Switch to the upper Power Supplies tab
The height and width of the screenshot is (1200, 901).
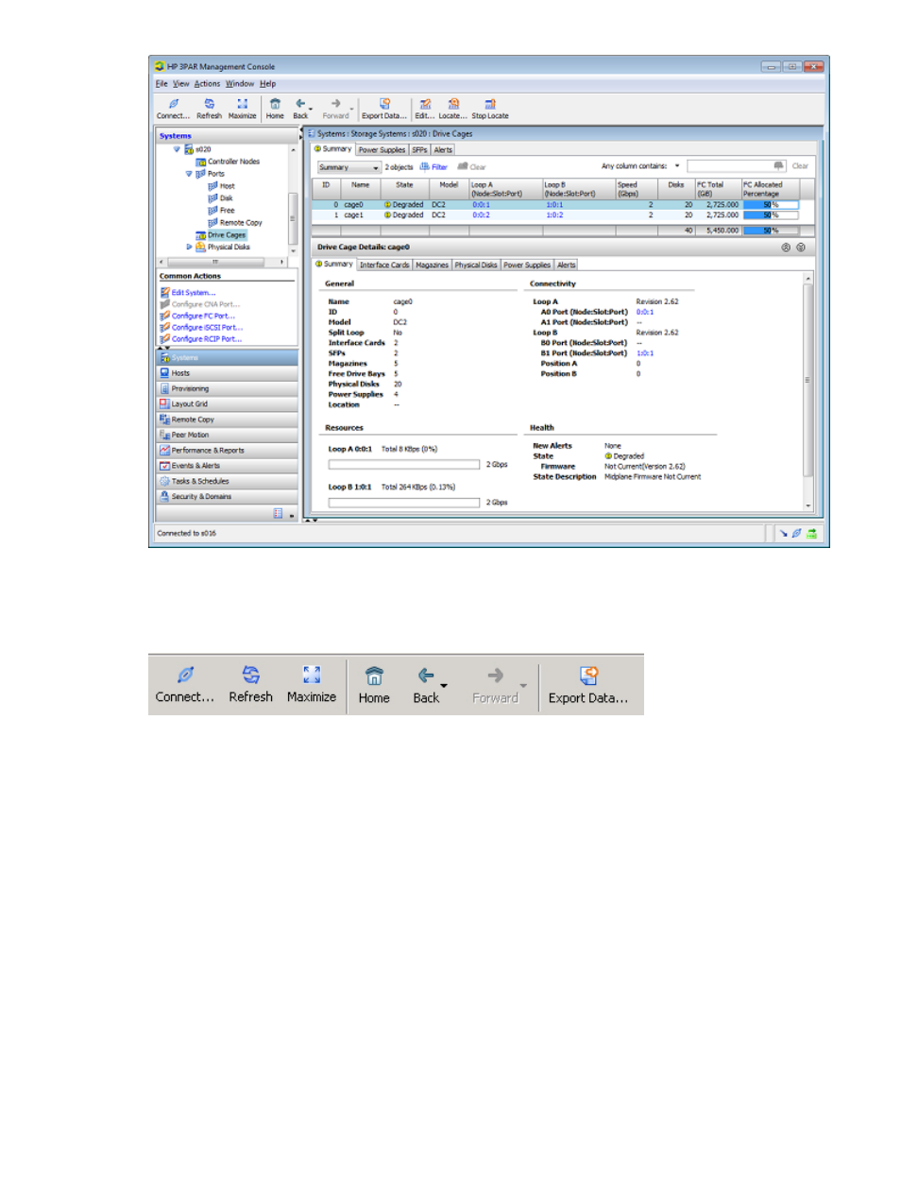click(382, 149)
